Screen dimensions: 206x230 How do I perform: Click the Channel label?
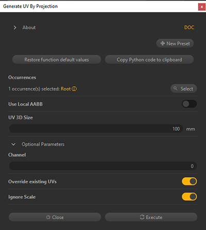point(17,155)
